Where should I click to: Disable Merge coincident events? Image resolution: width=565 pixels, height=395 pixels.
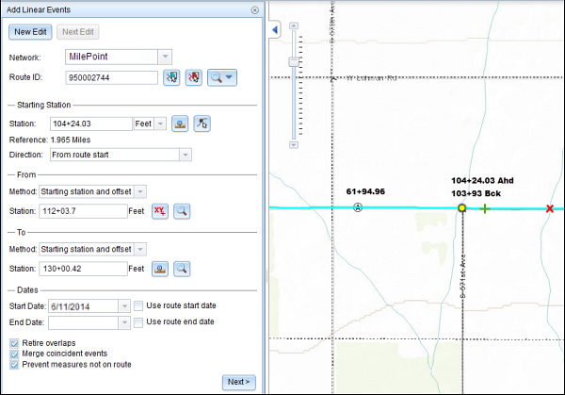(x=13, y=354)
